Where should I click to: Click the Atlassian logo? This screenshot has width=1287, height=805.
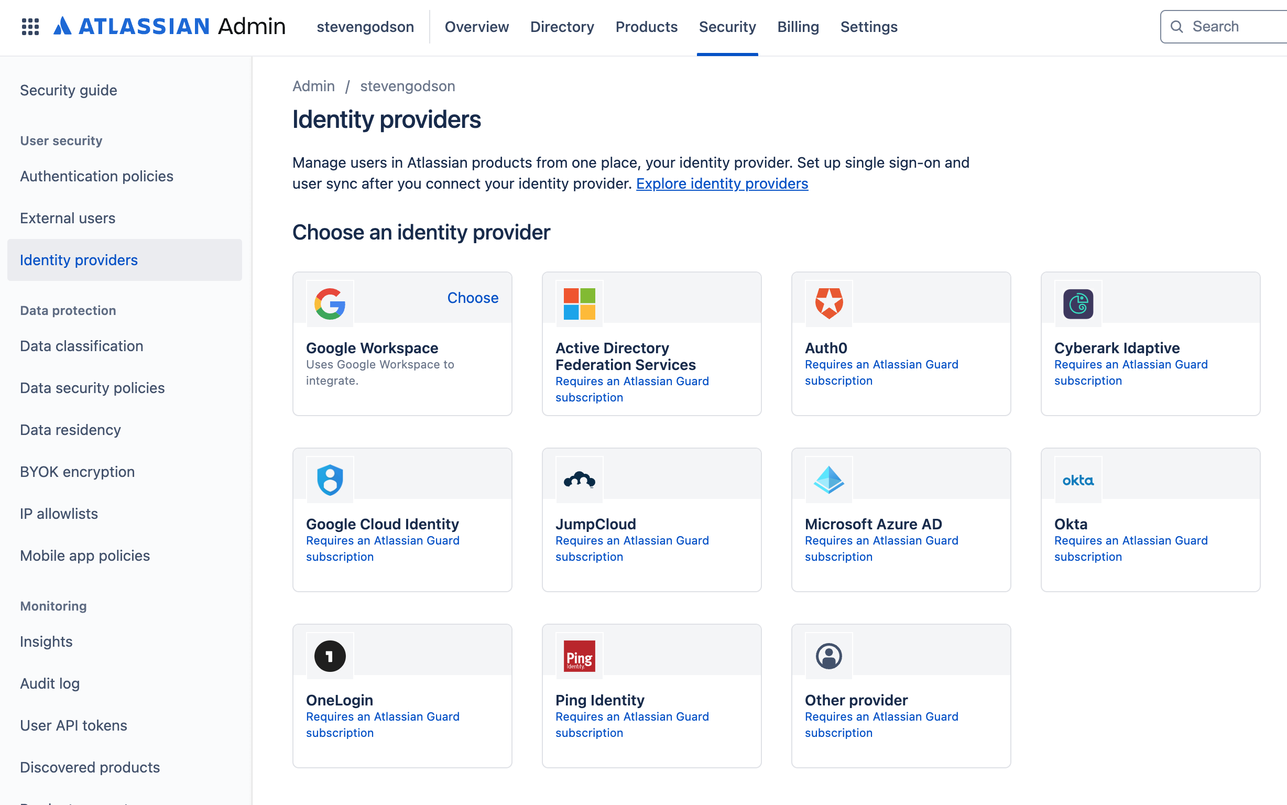pos(169,27)
